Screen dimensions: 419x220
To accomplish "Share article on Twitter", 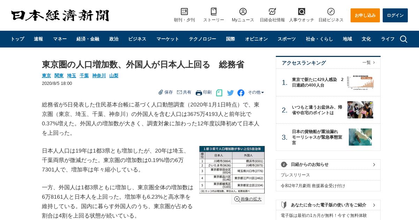I will coord(230,93).
